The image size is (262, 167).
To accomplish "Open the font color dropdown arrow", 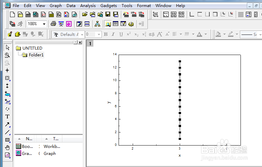I will pos(206,34).
